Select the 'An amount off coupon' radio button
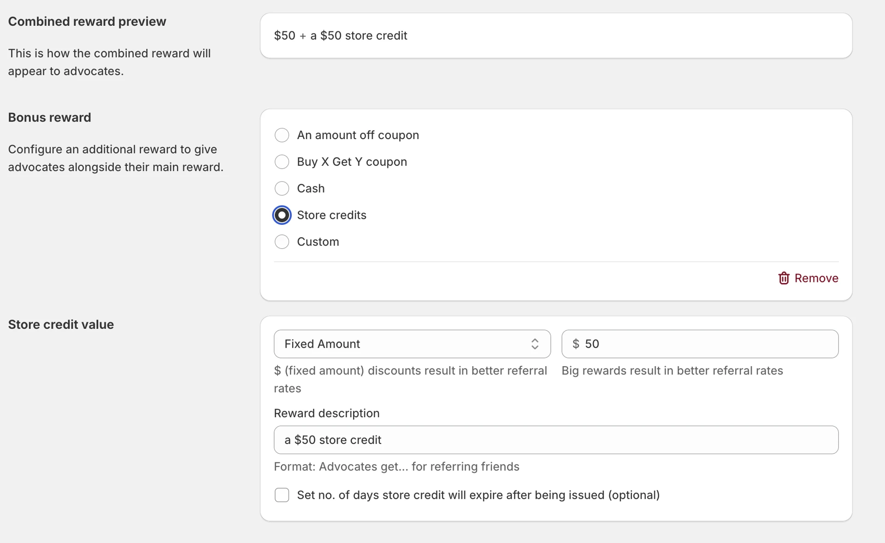The image size is (885, 543). click(282, 135)
